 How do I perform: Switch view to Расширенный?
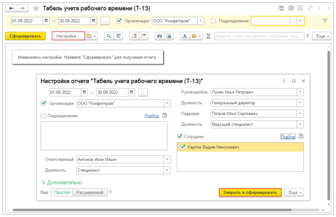pos(90,192)
